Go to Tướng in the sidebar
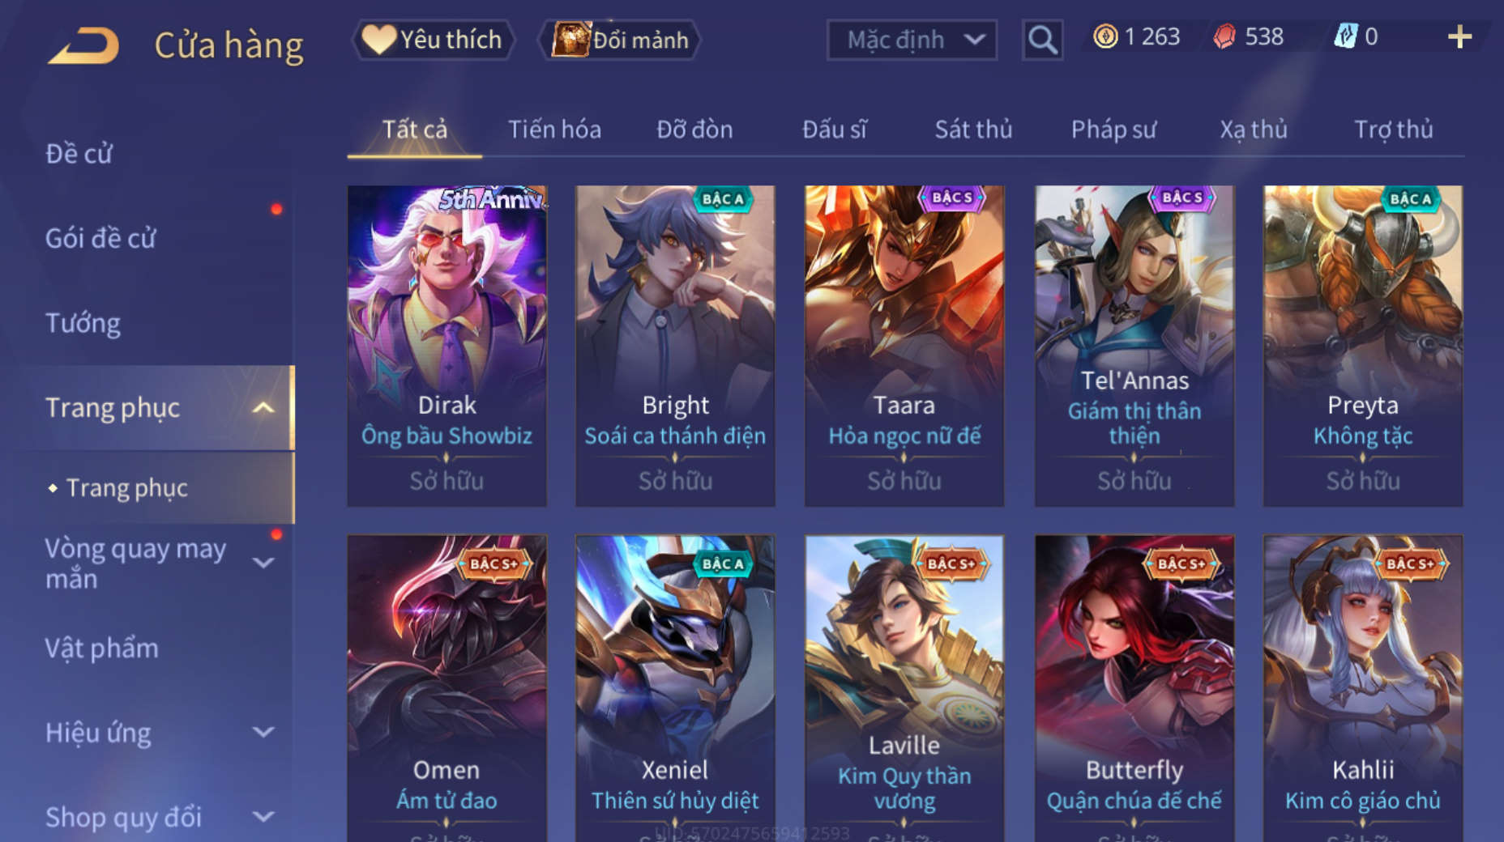The width and height of the screenshot is (1504, 842). pyautogui.click(x=83, y=323)
